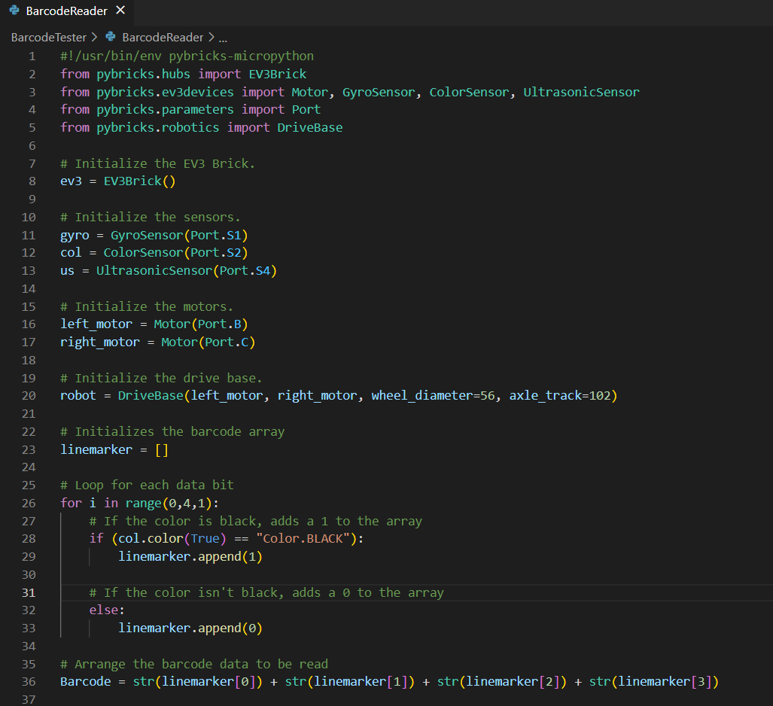Viewport: 773px width, 706px height.
Task: Click the comment '# Initialize the EV3 Brick.'
Action: (158, 163)
